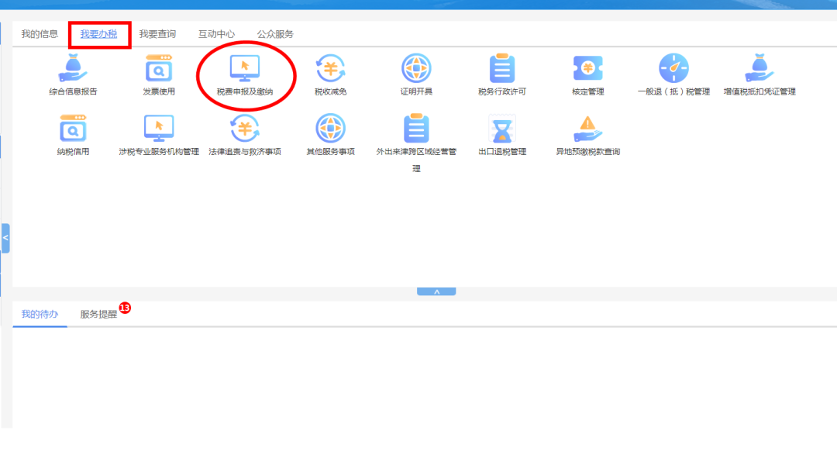Select 我的待办 tab
This screenshot has height=451, width=837.
click(40, 315)
